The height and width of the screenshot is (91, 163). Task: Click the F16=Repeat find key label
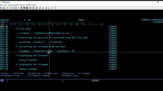pos(10,76)
